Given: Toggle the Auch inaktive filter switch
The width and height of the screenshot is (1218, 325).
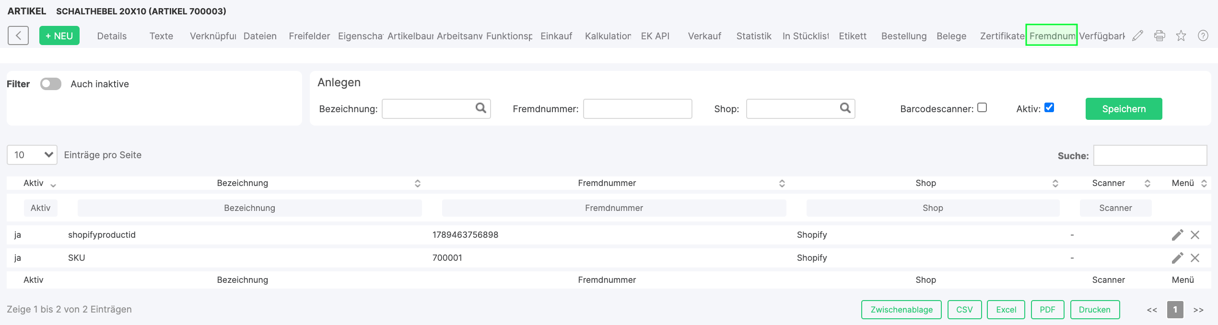Looking at the screenshot, I should point(50,84).
